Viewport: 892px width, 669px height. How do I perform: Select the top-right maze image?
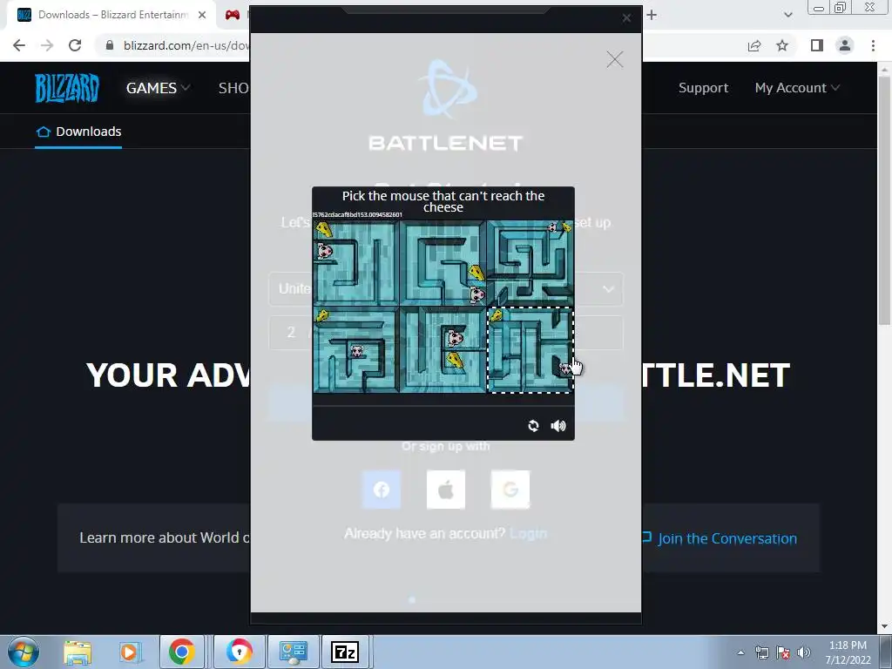(530, 263)
